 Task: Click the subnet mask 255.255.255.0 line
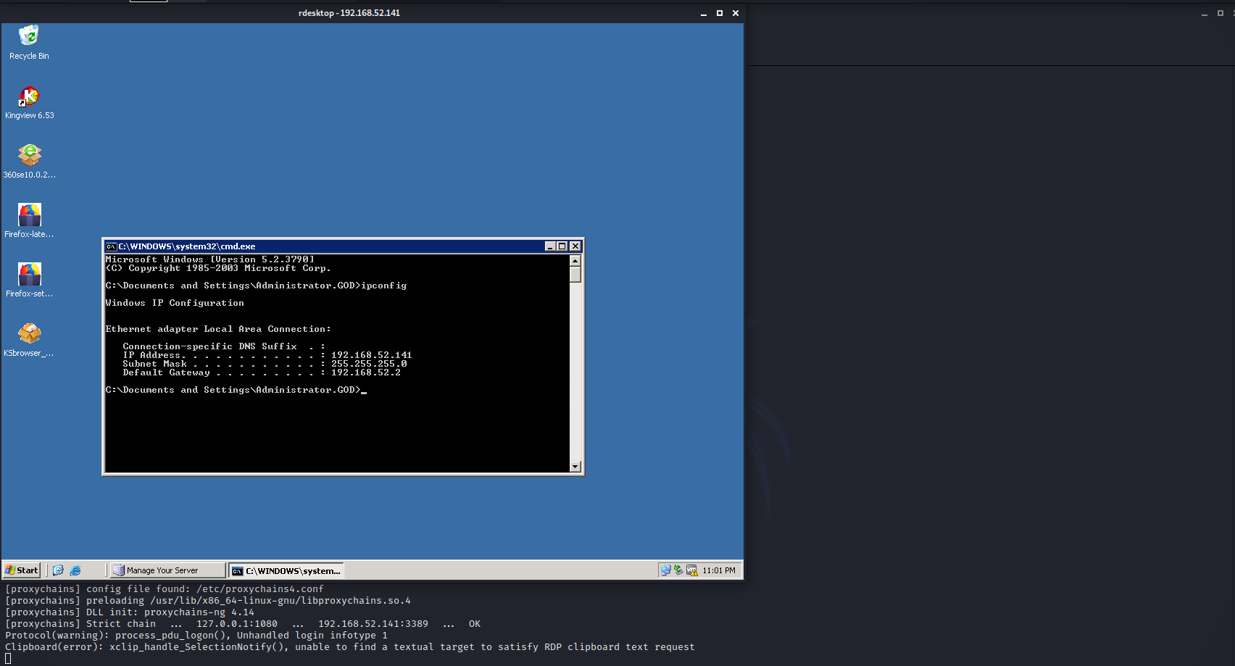point(265,364)
